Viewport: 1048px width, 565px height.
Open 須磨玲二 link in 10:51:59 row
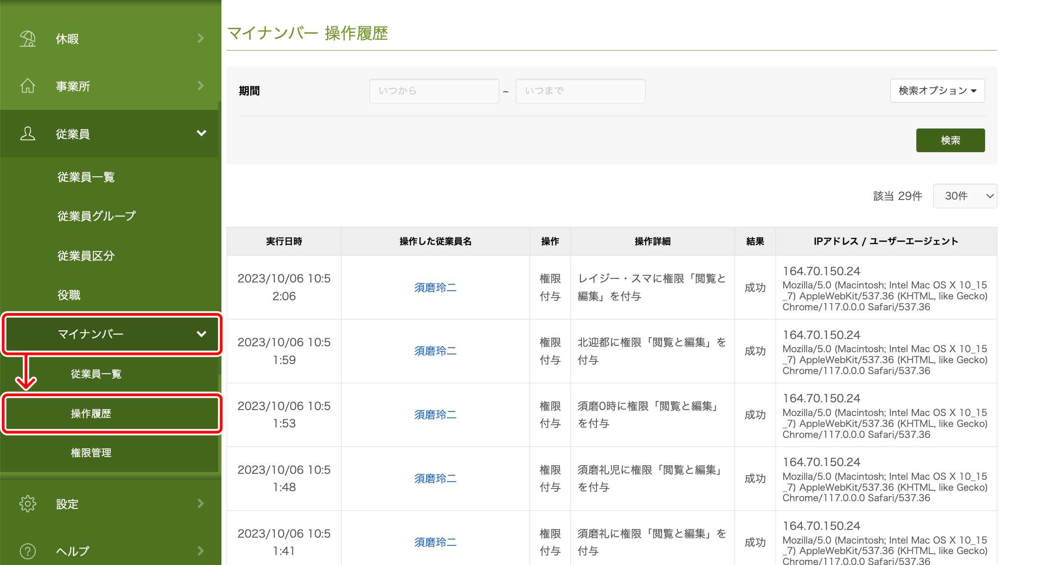coord(435,351)
